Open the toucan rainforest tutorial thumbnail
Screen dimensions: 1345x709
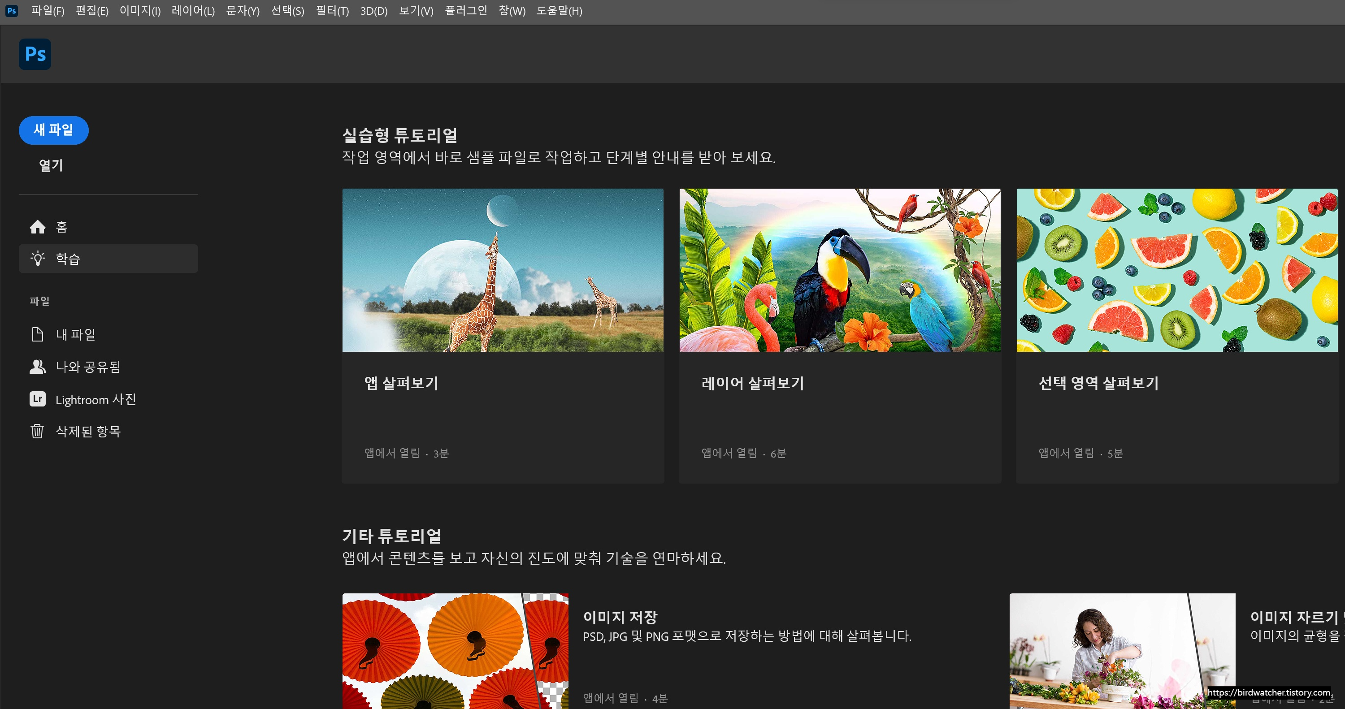(x=840, y=270)
